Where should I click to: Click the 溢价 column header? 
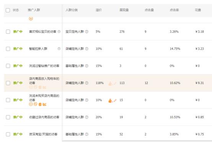(99, 10)
